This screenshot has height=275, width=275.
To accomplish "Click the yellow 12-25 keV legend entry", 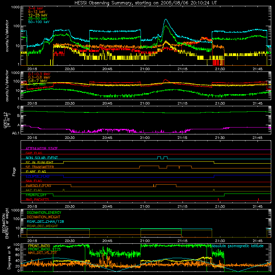I will [37, 15].
